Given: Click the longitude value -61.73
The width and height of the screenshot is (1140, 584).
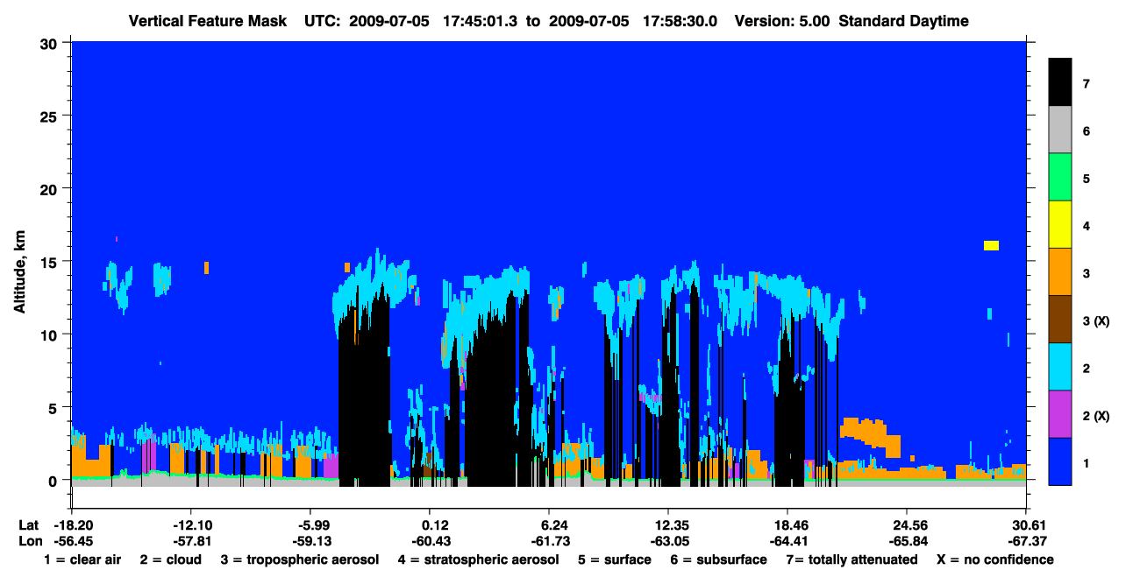Looking at the screenshot, I should tap(549, 541).
